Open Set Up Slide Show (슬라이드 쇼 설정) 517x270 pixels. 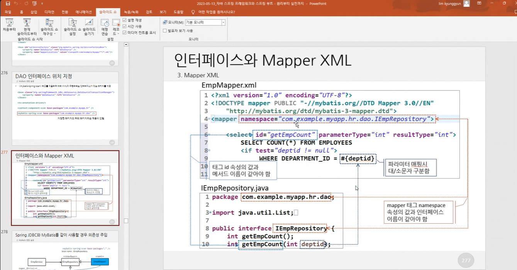(72, 27)
